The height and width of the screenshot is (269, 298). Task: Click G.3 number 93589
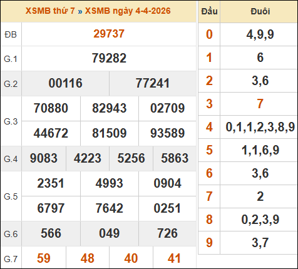[x=168, y=133]
